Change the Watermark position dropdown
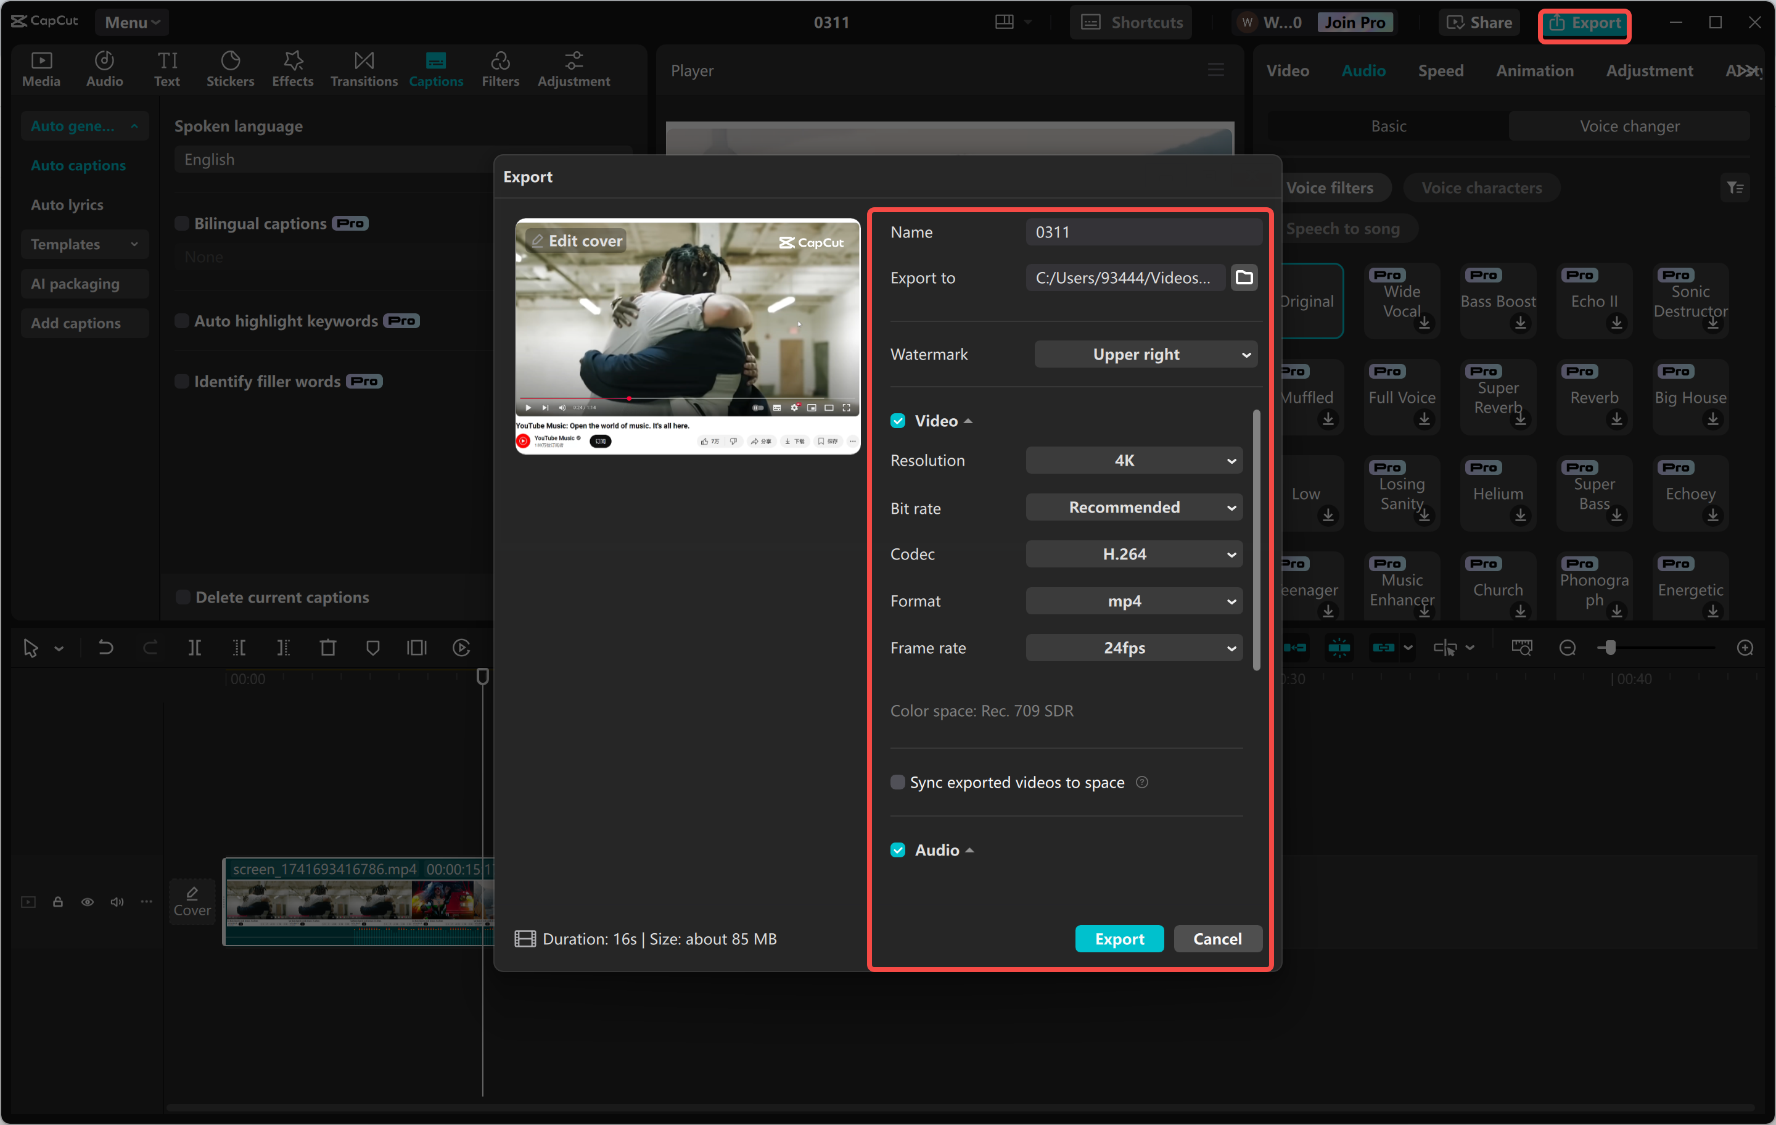The image size is (1776, 1125). pyautogui.click(x=1145, y=354)
